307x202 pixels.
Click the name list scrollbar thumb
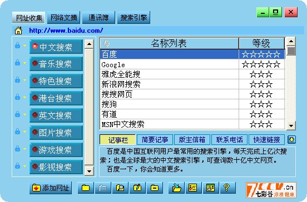(291, 51)
